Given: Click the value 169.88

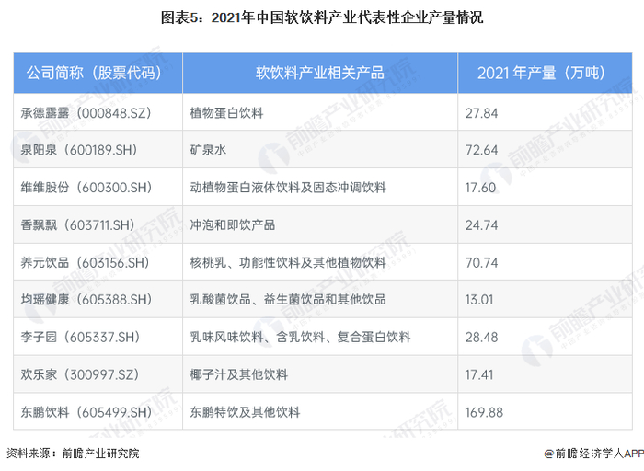Looking at the screenshot, I should pyautogui.click(x=484, y=412).
